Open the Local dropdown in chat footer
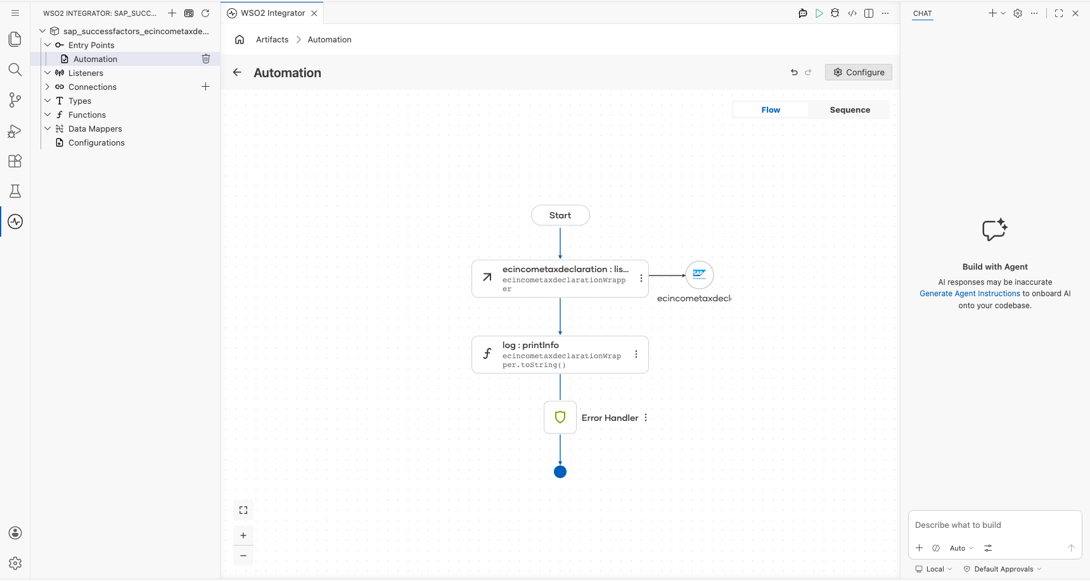 click(x=933, y=569)
